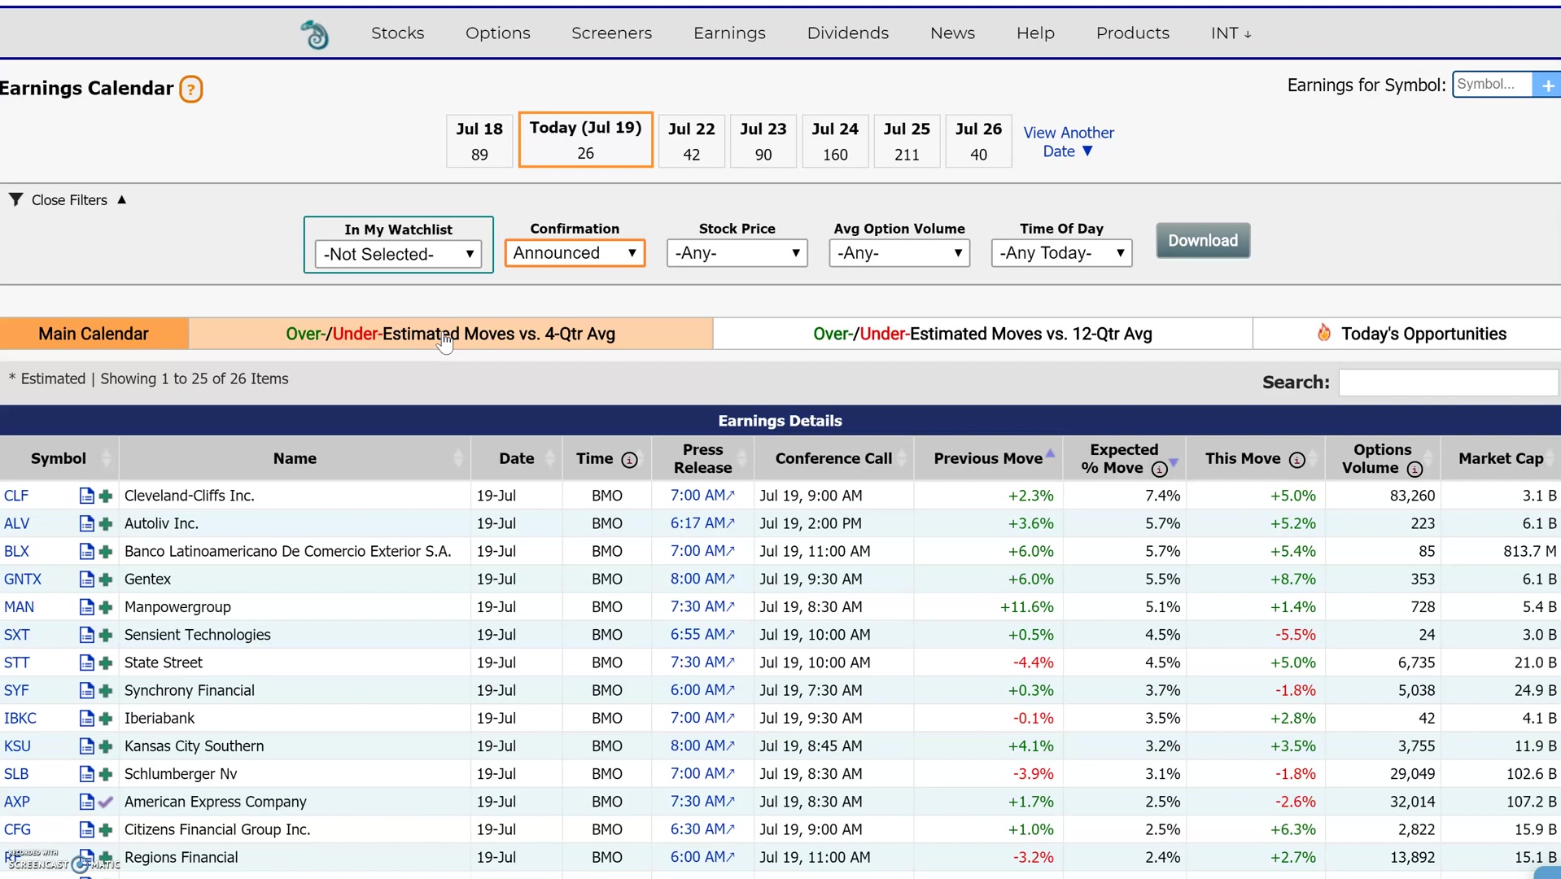
Task: Open the Dividends menu
Action: (847, 33)
